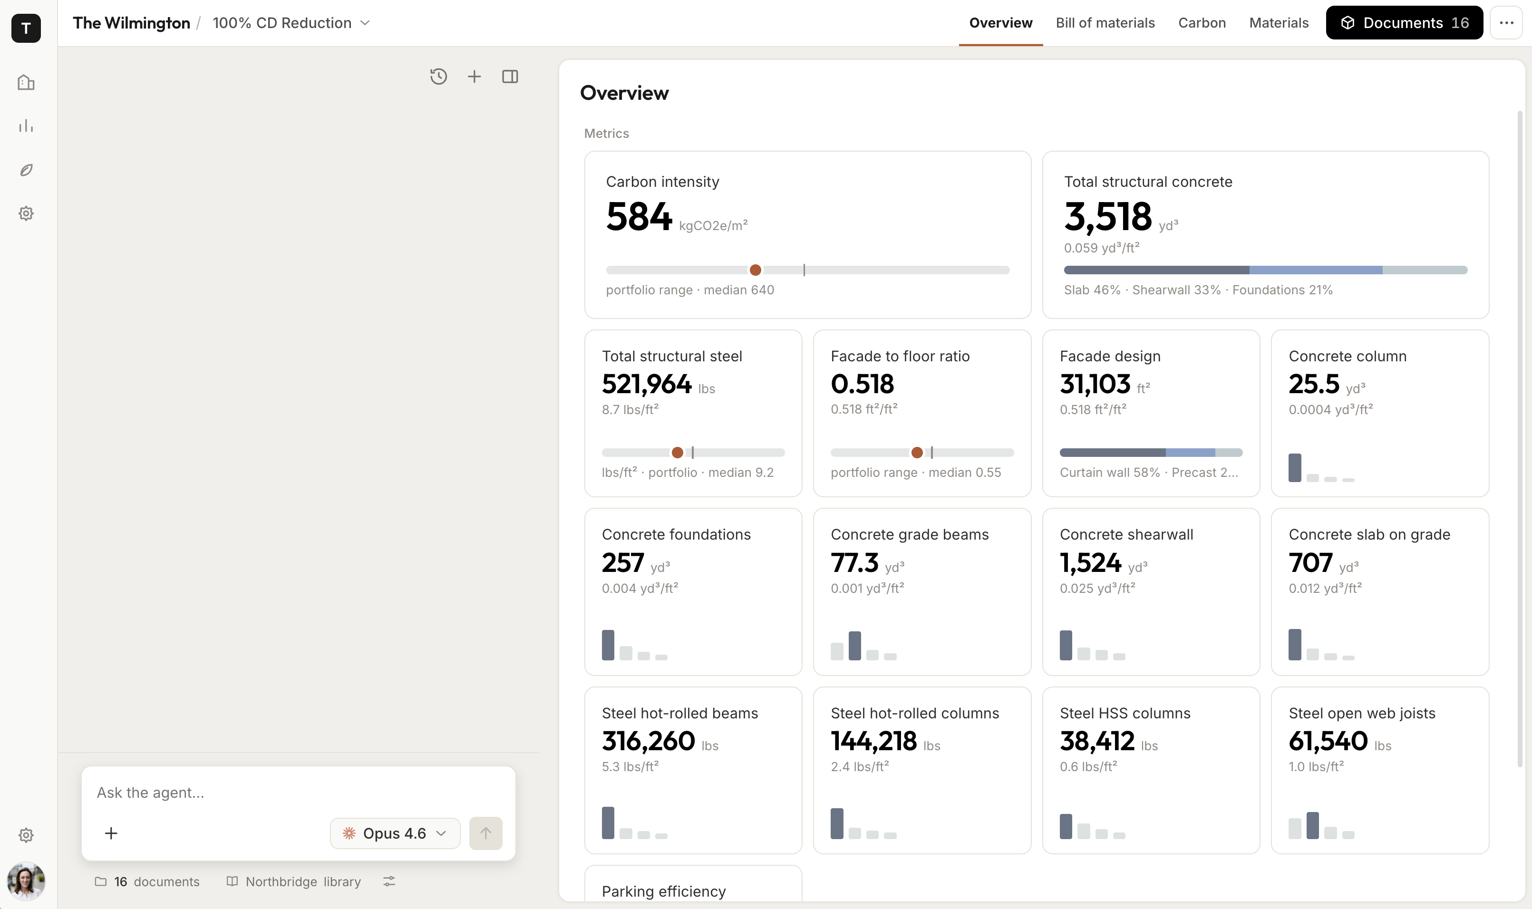
Task: Open the bar chart analytics sidebar icon
Action: click(x=26, y=126)
